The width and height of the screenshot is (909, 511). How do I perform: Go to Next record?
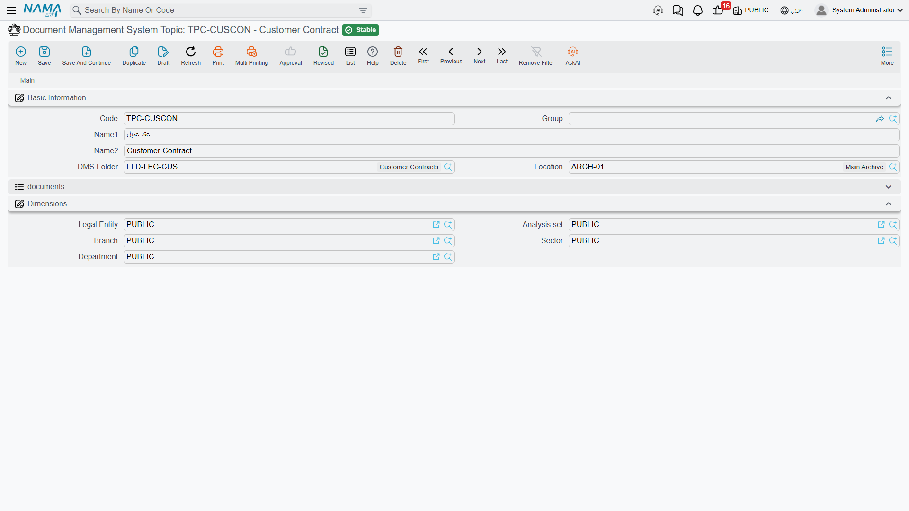pos(480,55)
